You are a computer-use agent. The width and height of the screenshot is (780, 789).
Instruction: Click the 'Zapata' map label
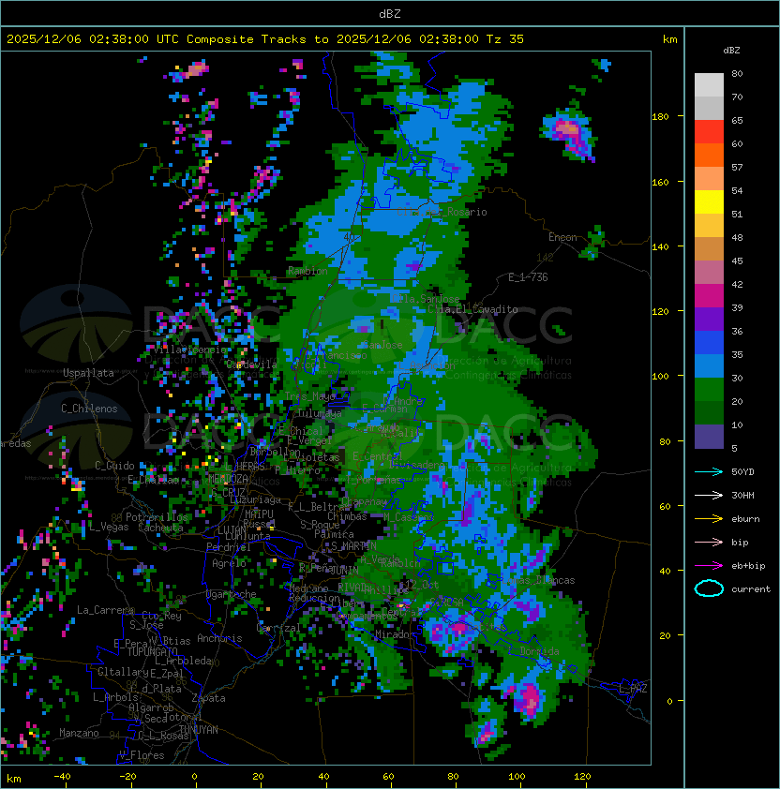coord(208,698)
